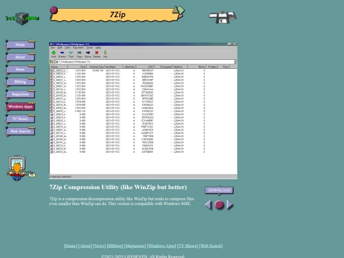Open the File menu in 7-Zip screenshot
Image resolution: width=344 pixels, height=258 pixels.
53,48
